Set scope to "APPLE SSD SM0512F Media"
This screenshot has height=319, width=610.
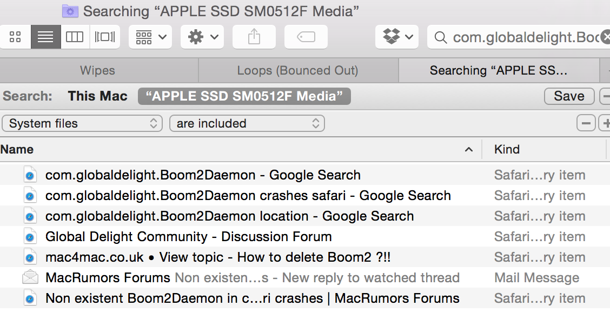[244, 96]
